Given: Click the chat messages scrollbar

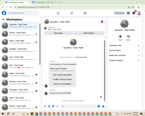Looking at the screenshot, I should tap(104, 70).
